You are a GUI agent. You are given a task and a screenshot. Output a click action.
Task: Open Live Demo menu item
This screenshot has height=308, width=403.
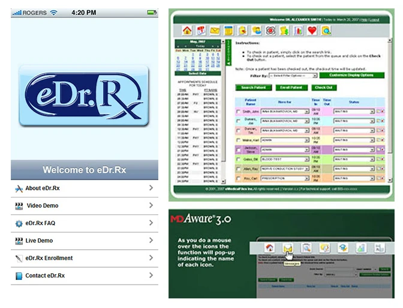85,241
